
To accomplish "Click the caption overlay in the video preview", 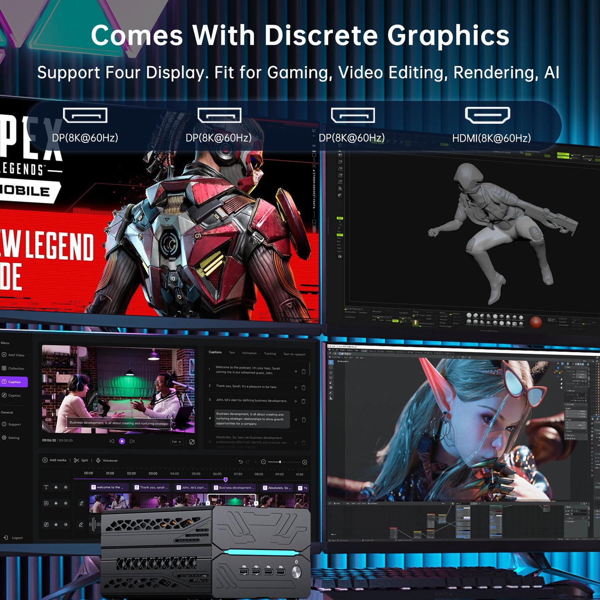I will (x=119, y=423).
